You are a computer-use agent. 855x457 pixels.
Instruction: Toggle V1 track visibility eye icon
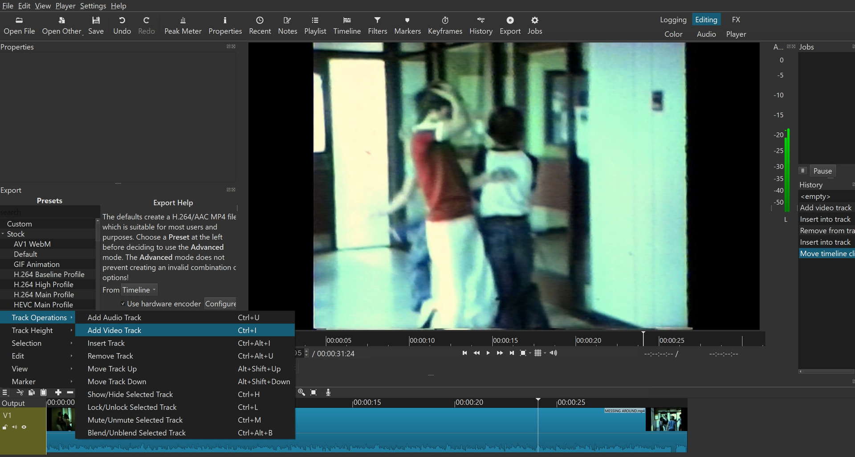coord(24,427)
